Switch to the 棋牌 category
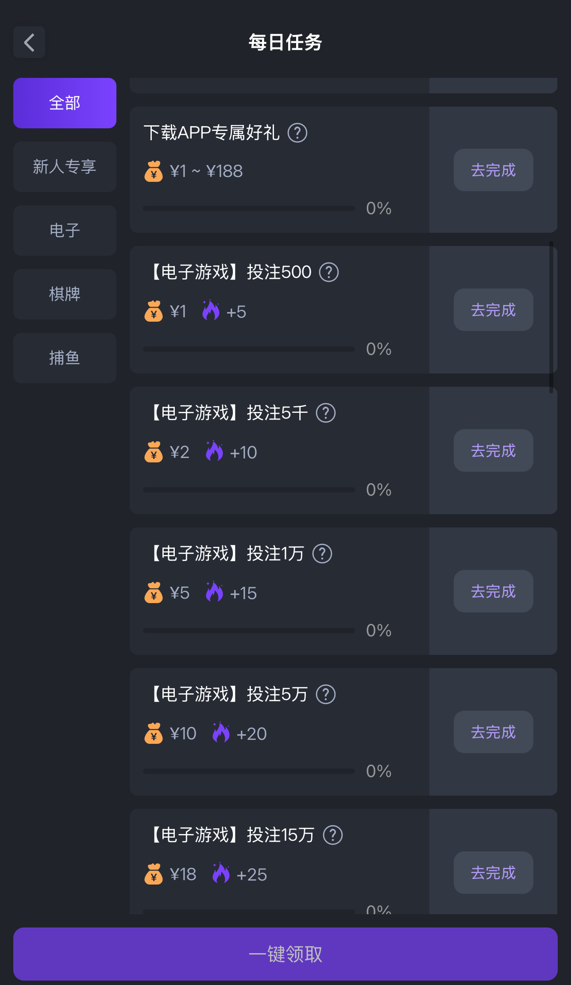The image size is (571, 985). pyautogui.click(x=65, y=294)
